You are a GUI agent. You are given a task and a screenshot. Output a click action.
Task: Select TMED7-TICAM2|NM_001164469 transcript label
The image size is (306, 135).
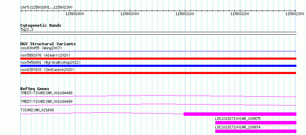(46, 101)
